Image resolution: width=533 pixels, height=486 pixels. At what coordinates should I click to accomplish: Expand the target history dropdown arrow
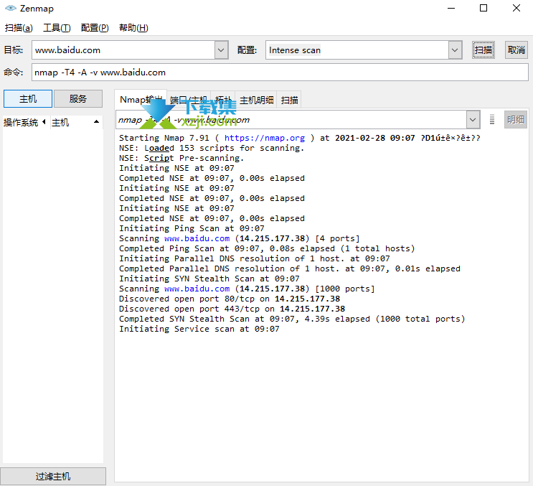point(221,50)
